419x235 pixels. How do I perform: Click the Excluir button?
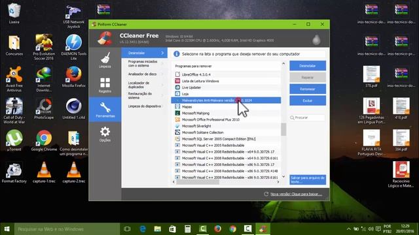coord(308,101)
